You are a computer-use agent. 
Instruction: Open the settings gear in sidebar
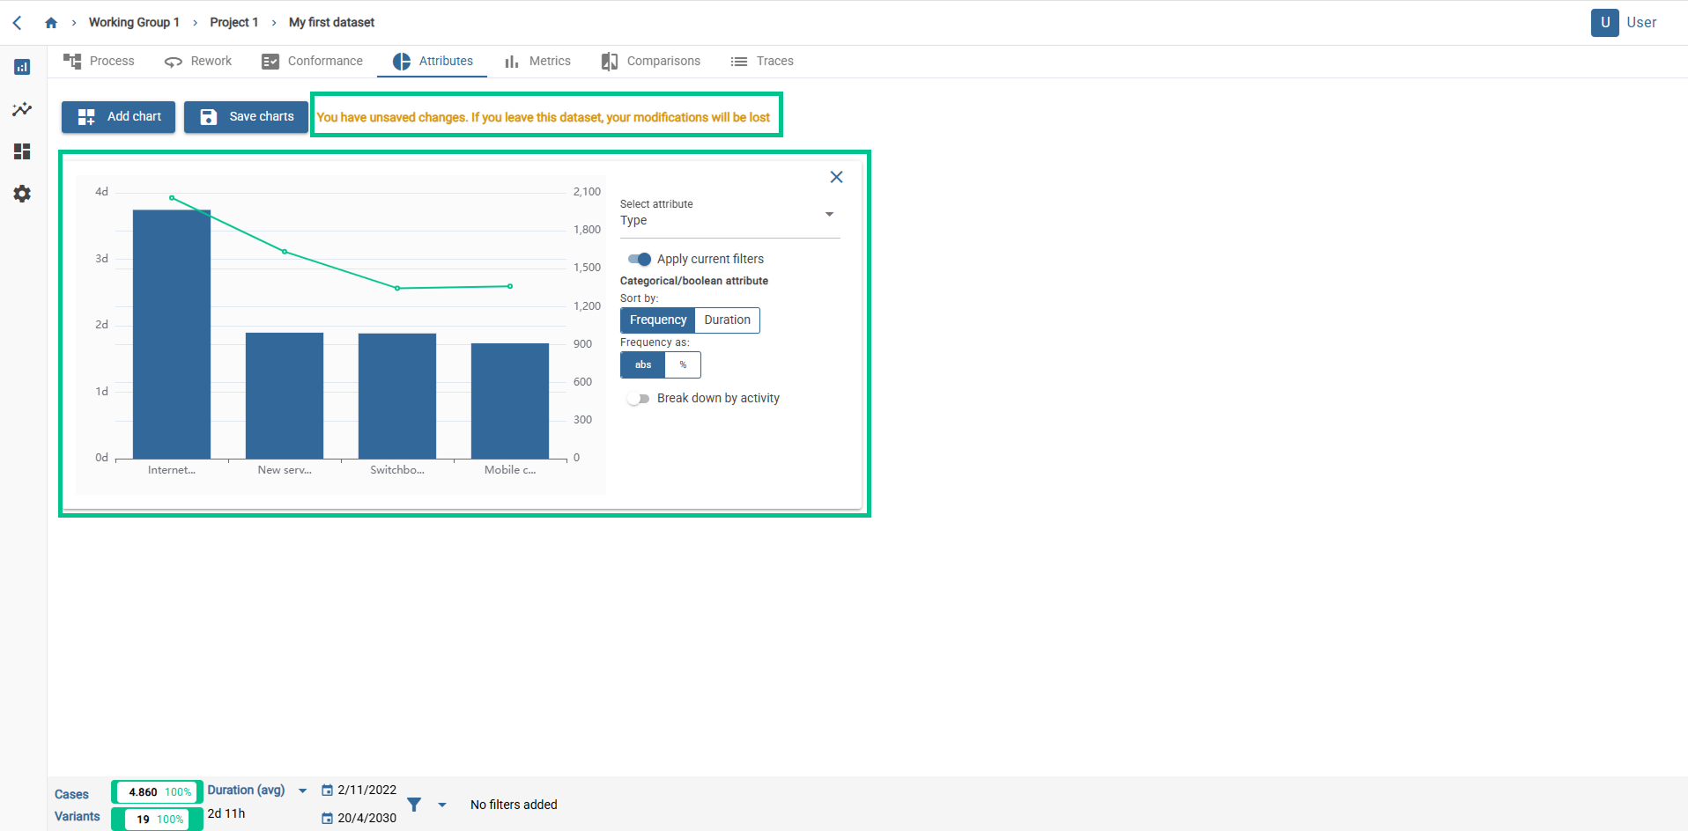(x=22, y=194)
